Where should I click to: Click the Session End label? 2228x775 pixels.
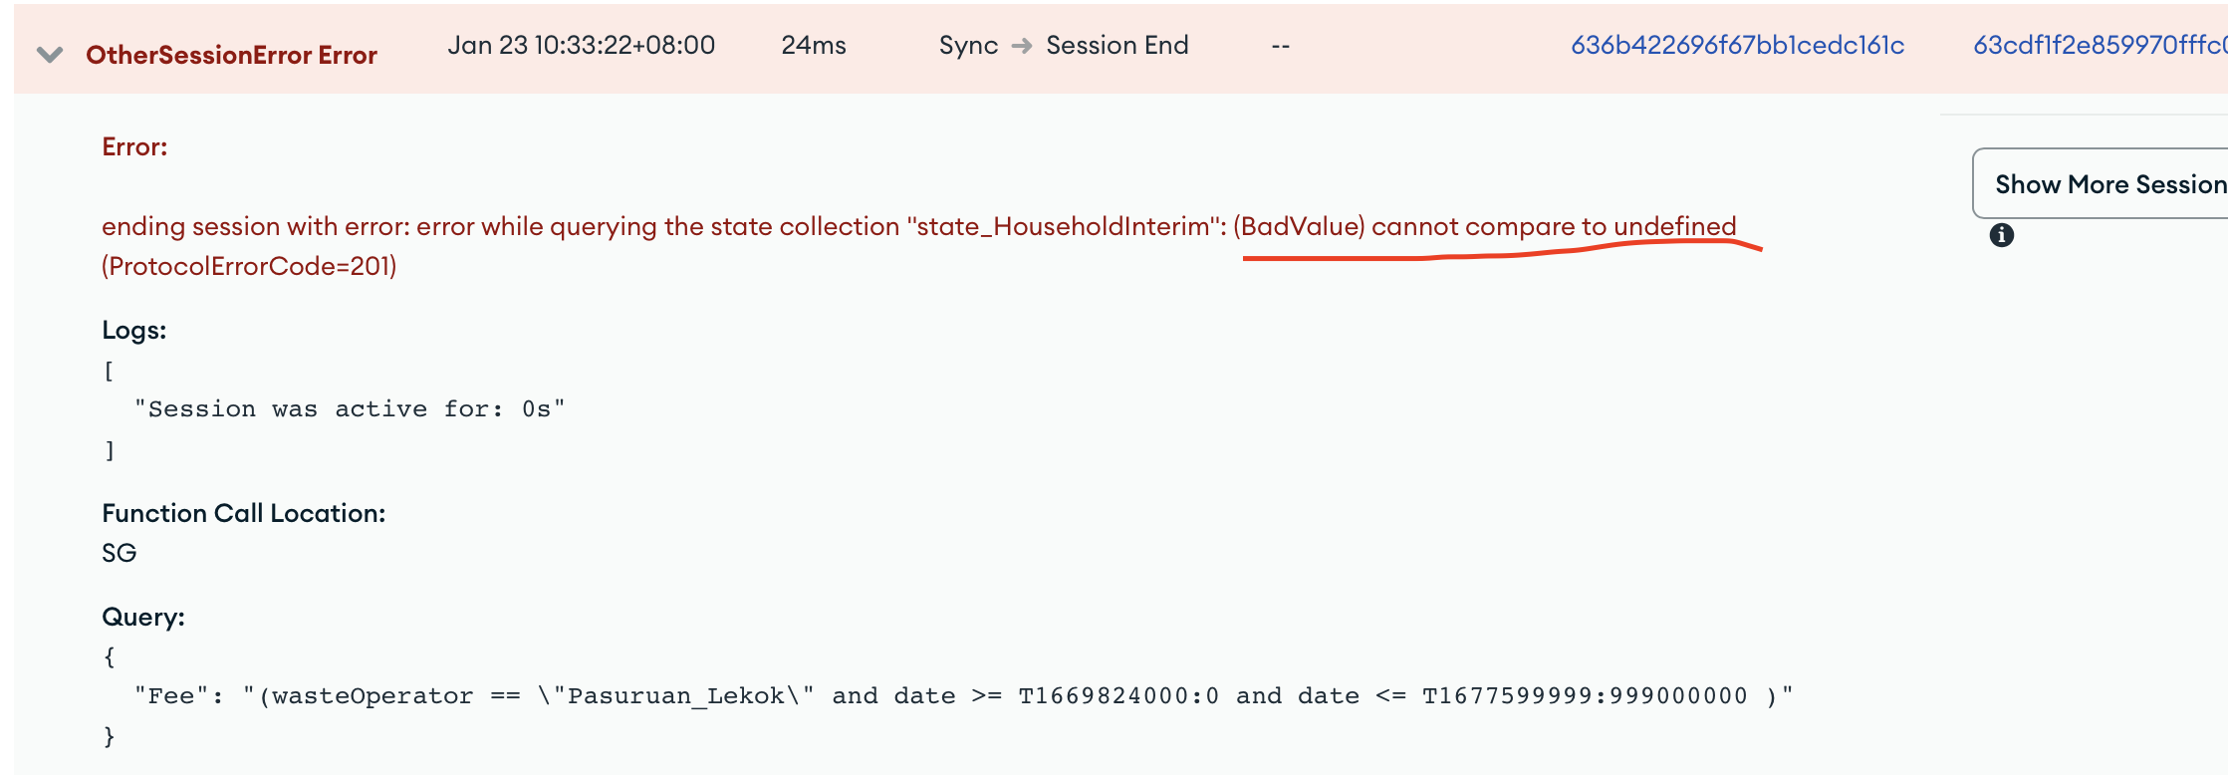1116,46
